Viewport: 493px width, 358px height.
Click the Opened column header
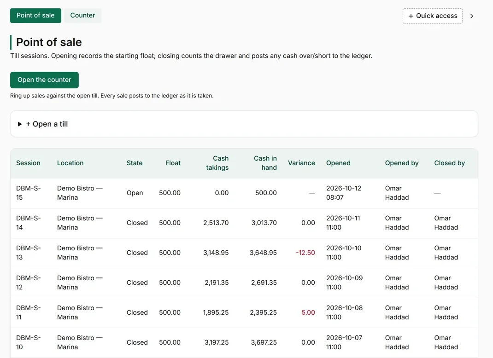pyautogui.click(x=338, y=163)
